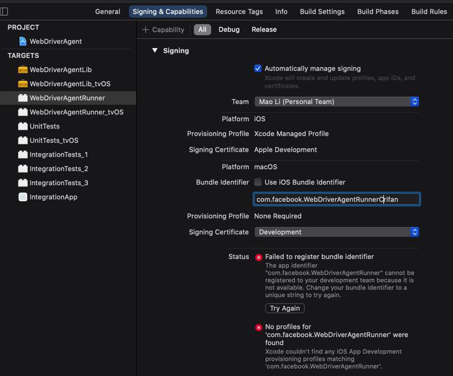
Task: Select the Debug configuration filter
Action: [229, 30]
